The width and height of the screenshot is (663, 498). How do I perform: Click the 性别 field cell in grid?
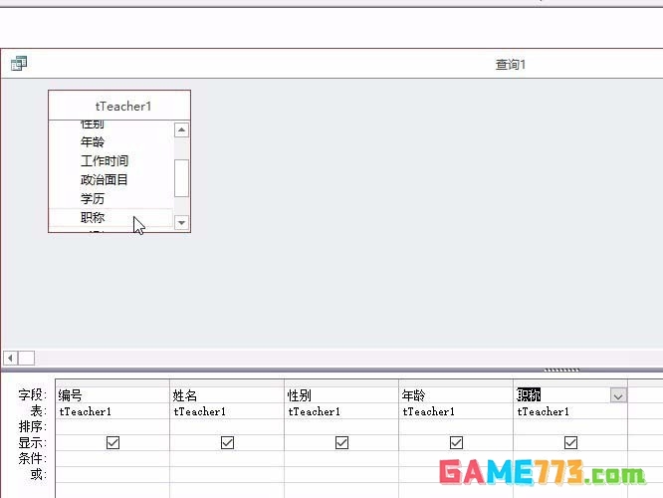coord(341,395)
